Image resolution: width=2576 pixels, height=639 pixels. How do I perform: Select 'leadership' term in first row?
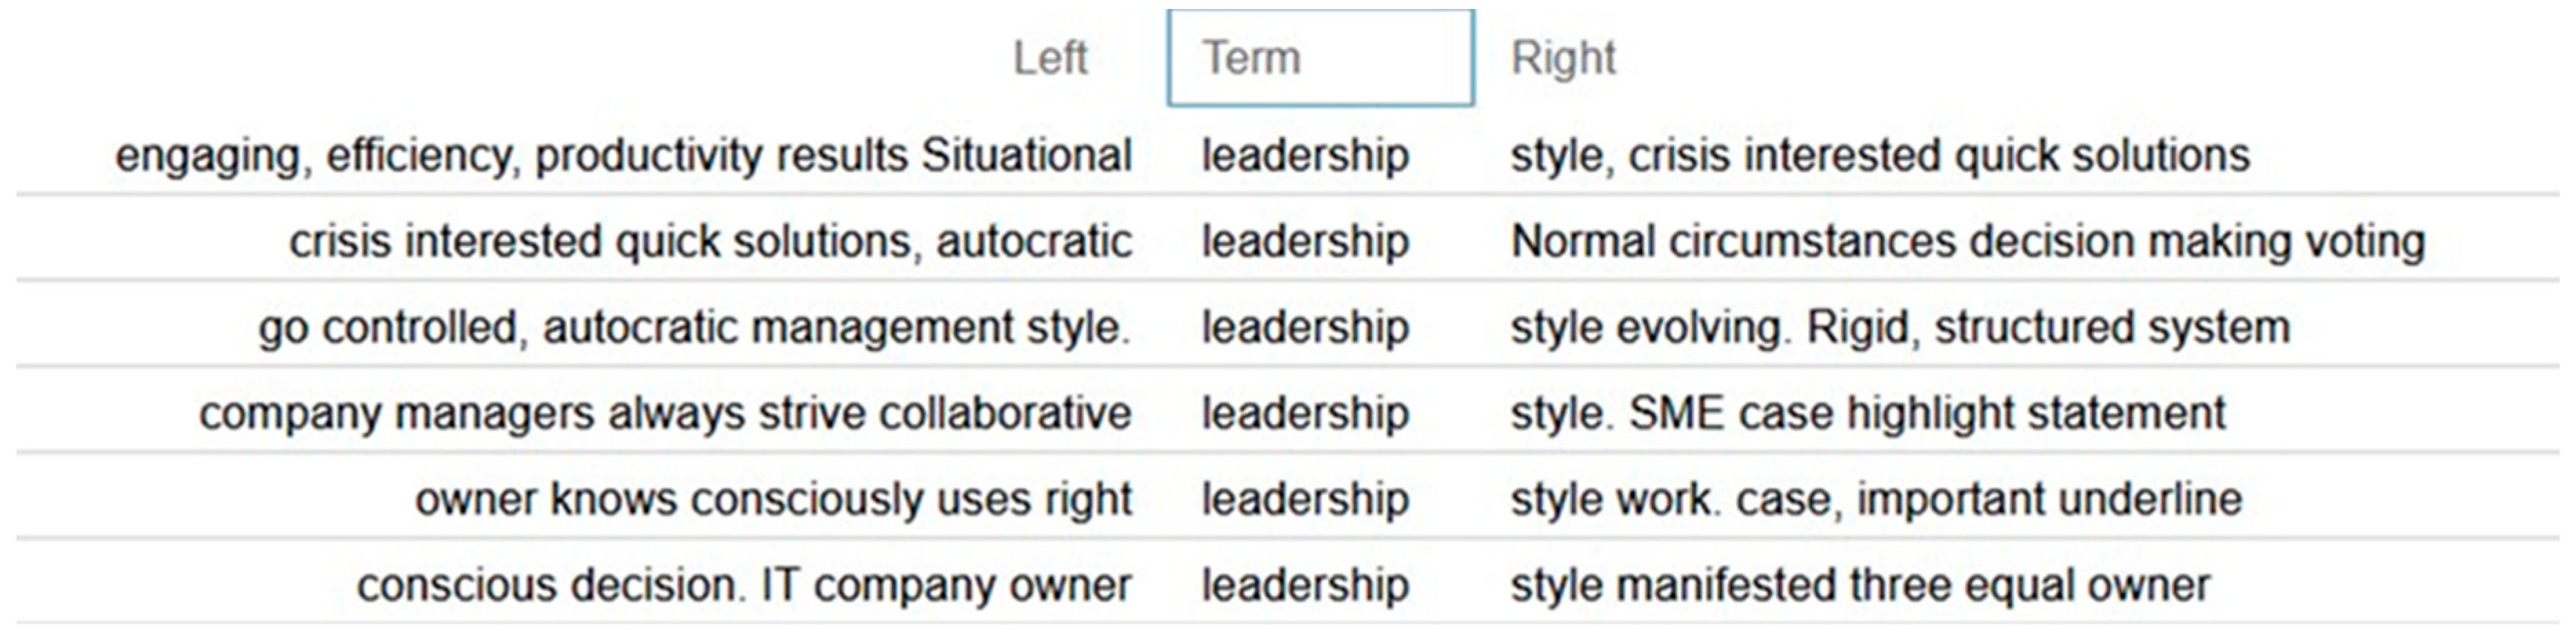(x=1305, y=156)
